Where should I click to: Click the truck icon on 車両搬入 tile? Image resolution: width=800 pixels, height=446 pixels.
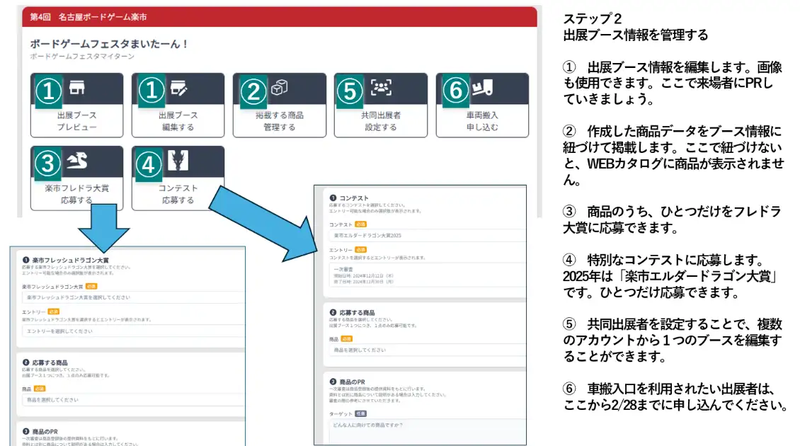point(483,88)
